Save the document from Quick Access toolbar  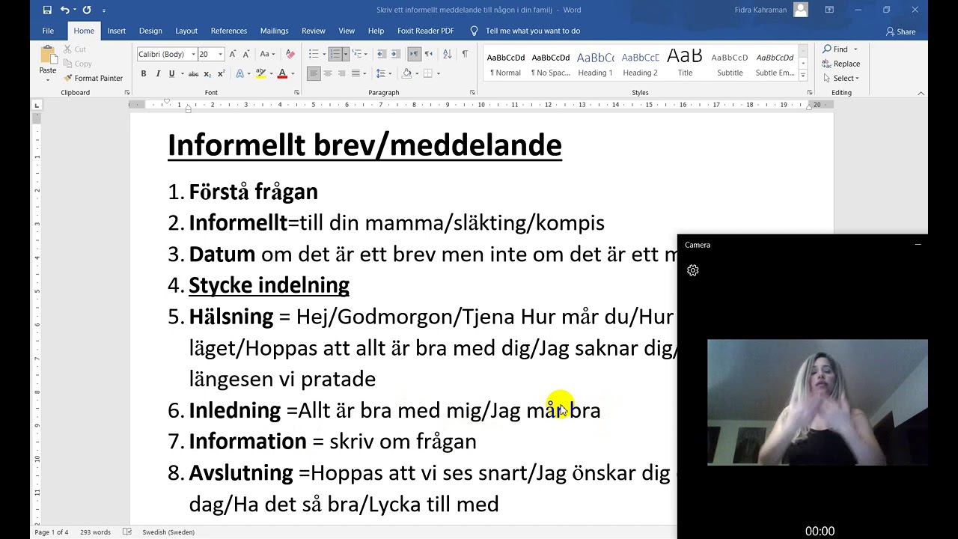(x=47, y=10)
